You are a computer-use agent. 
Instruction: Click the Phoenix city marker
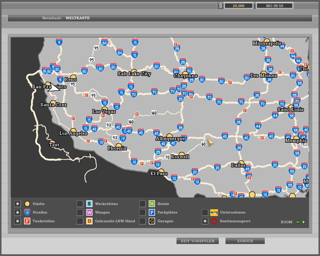[x=119, y=146]
